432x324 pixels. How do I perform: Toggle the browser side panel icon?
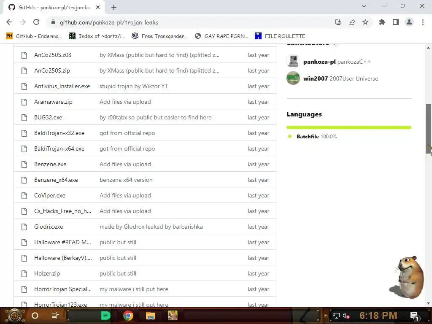pyautogui.click(x=396, y=22)
